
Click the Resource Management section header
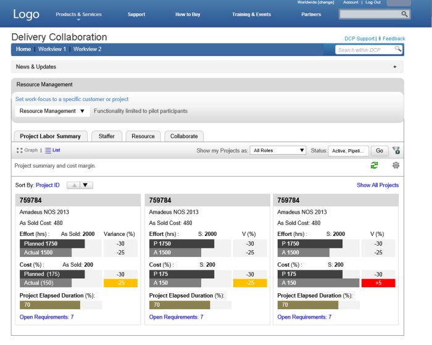pyautogui.click(x=207, y=84)
